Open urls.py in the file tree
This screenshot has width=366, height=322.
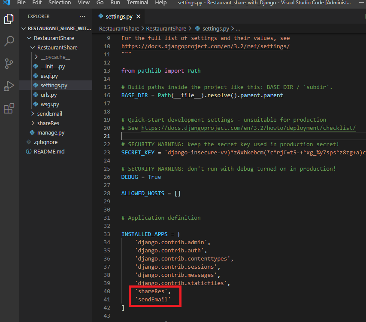click(x=48, y=95)
